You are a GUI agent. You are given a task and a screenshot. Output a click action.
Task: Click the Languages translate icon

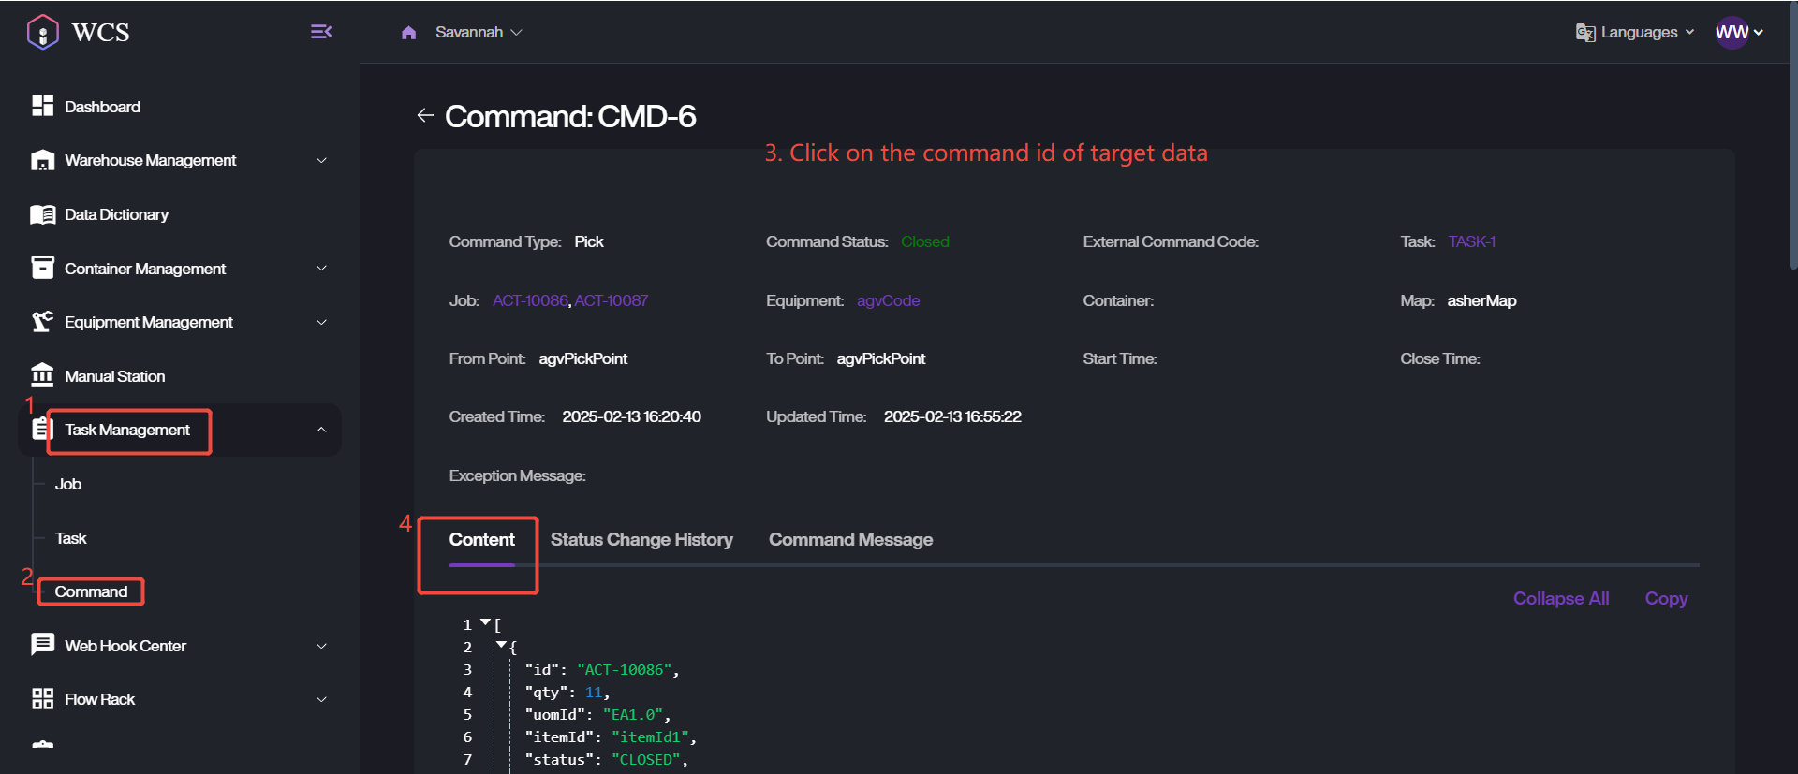point(1584,33)
